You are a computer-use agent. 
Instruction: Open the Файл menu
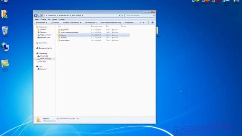coord(37,19)
